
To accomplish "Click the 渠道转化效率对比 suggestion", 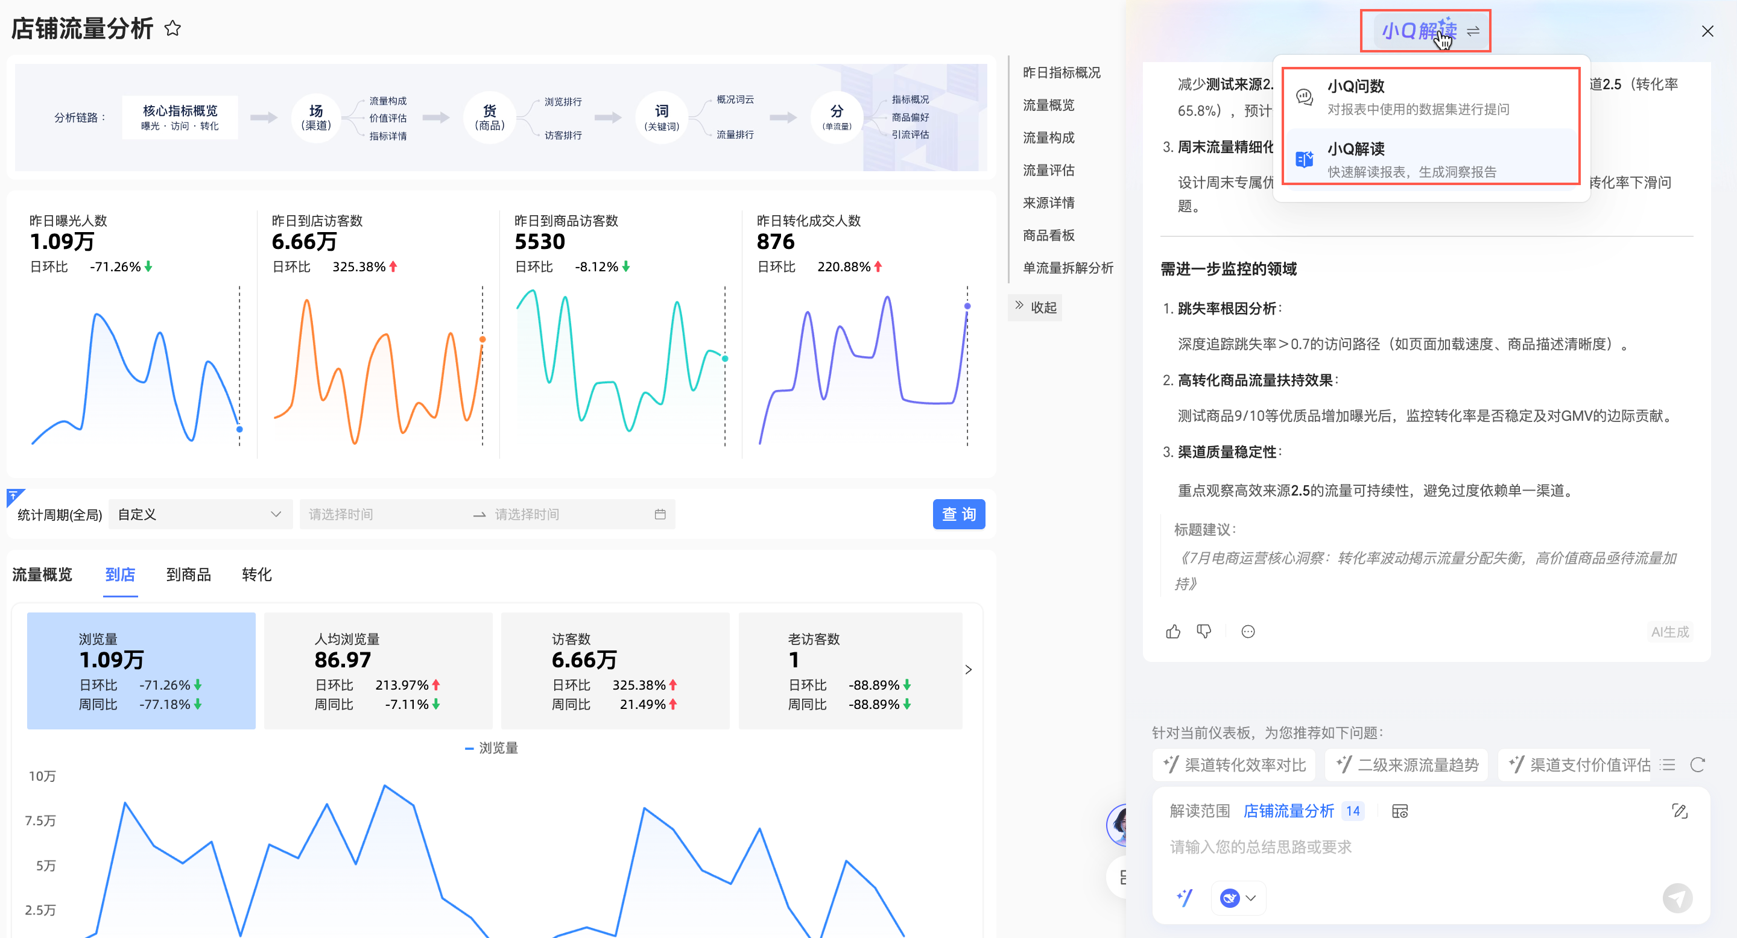I will coord(1234,764).
